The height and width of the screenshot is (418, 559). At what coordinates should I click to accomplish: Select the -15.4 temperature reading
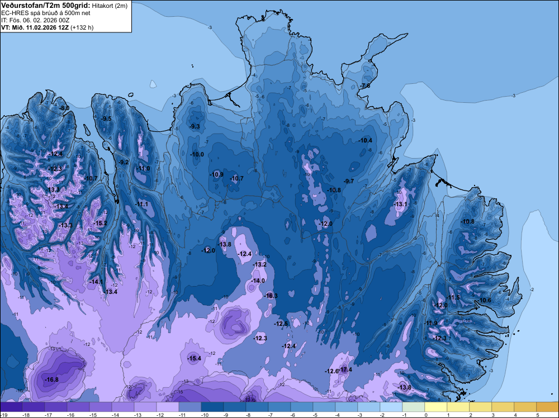195,359
